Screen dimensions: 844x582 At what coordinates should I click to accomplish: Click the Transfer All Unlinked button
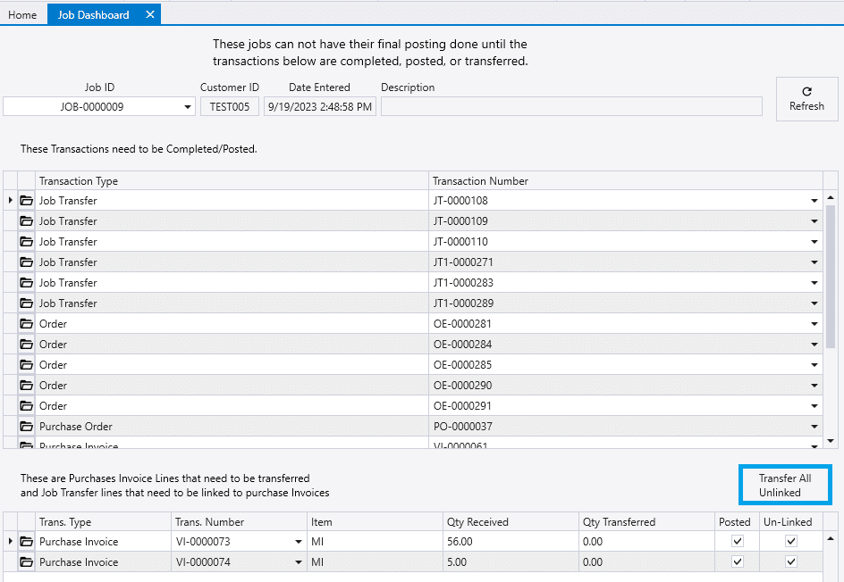(x=785, y=485)
